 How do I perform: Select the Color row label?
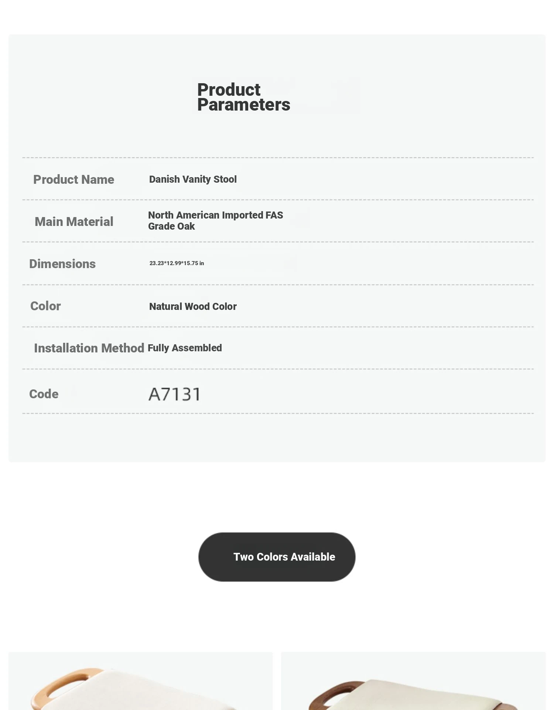pyautogui.click(x=45, y=306)
